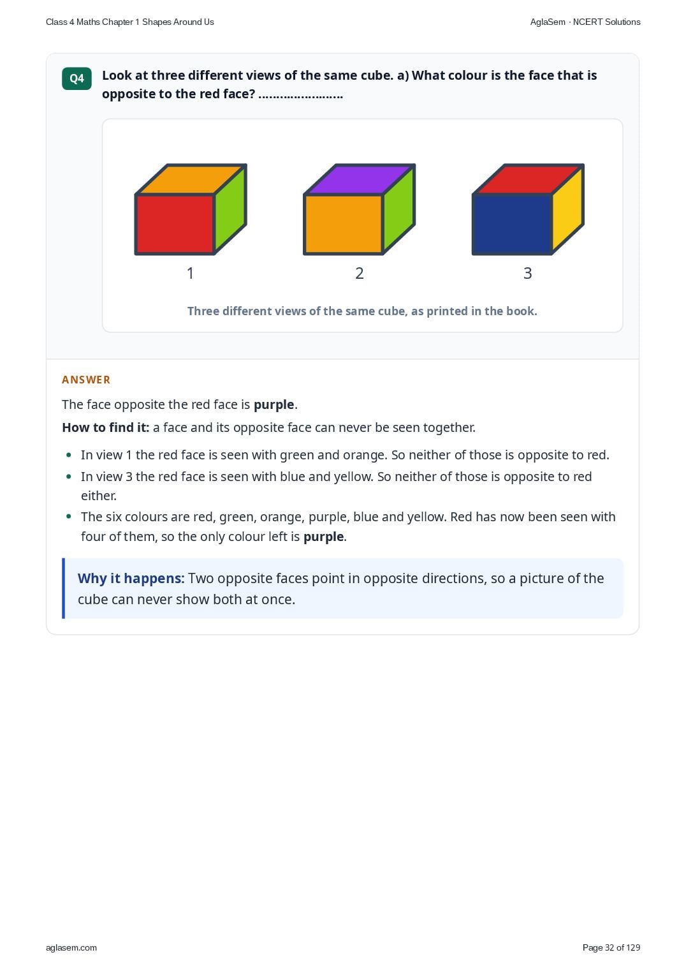Click the green side face of cube 2

pyautogui.click(x=399, y=208)
